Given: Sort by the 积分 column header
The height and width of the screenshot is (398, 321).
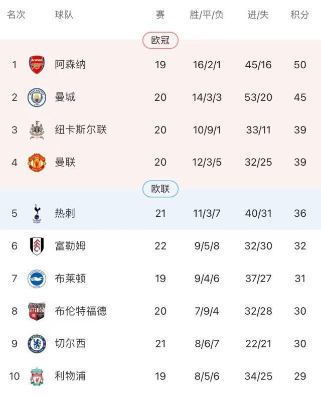Looking at the screenshot, I should tap(300, 15).
